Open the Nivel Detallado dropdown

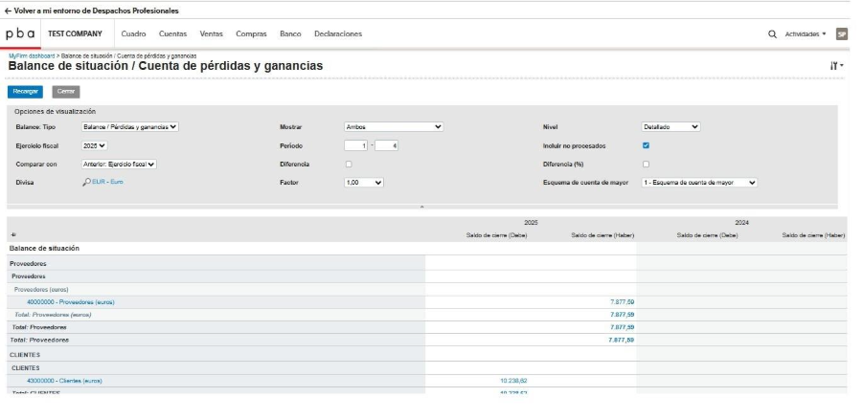pyautogui.click(x=670, y=126)
